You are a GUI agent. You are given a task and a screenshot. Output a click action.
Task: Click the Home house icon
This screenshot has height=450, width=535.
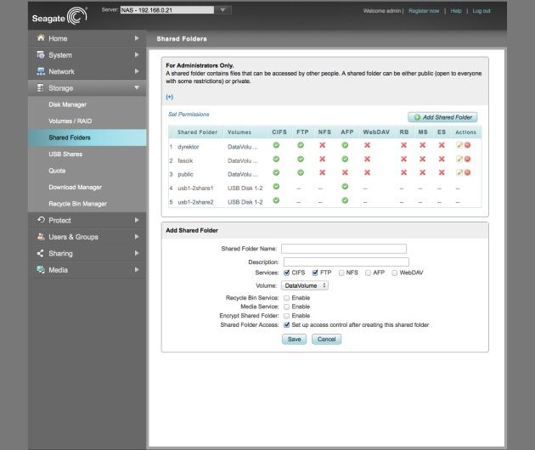(41, 38)
